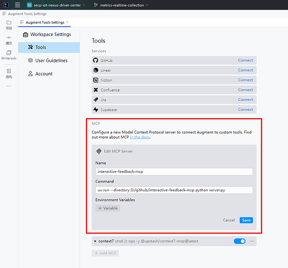The height and width of the screenshot is (268, 288).
Task: Open the Project tool window folder icon
Action: tap(9, 23)
